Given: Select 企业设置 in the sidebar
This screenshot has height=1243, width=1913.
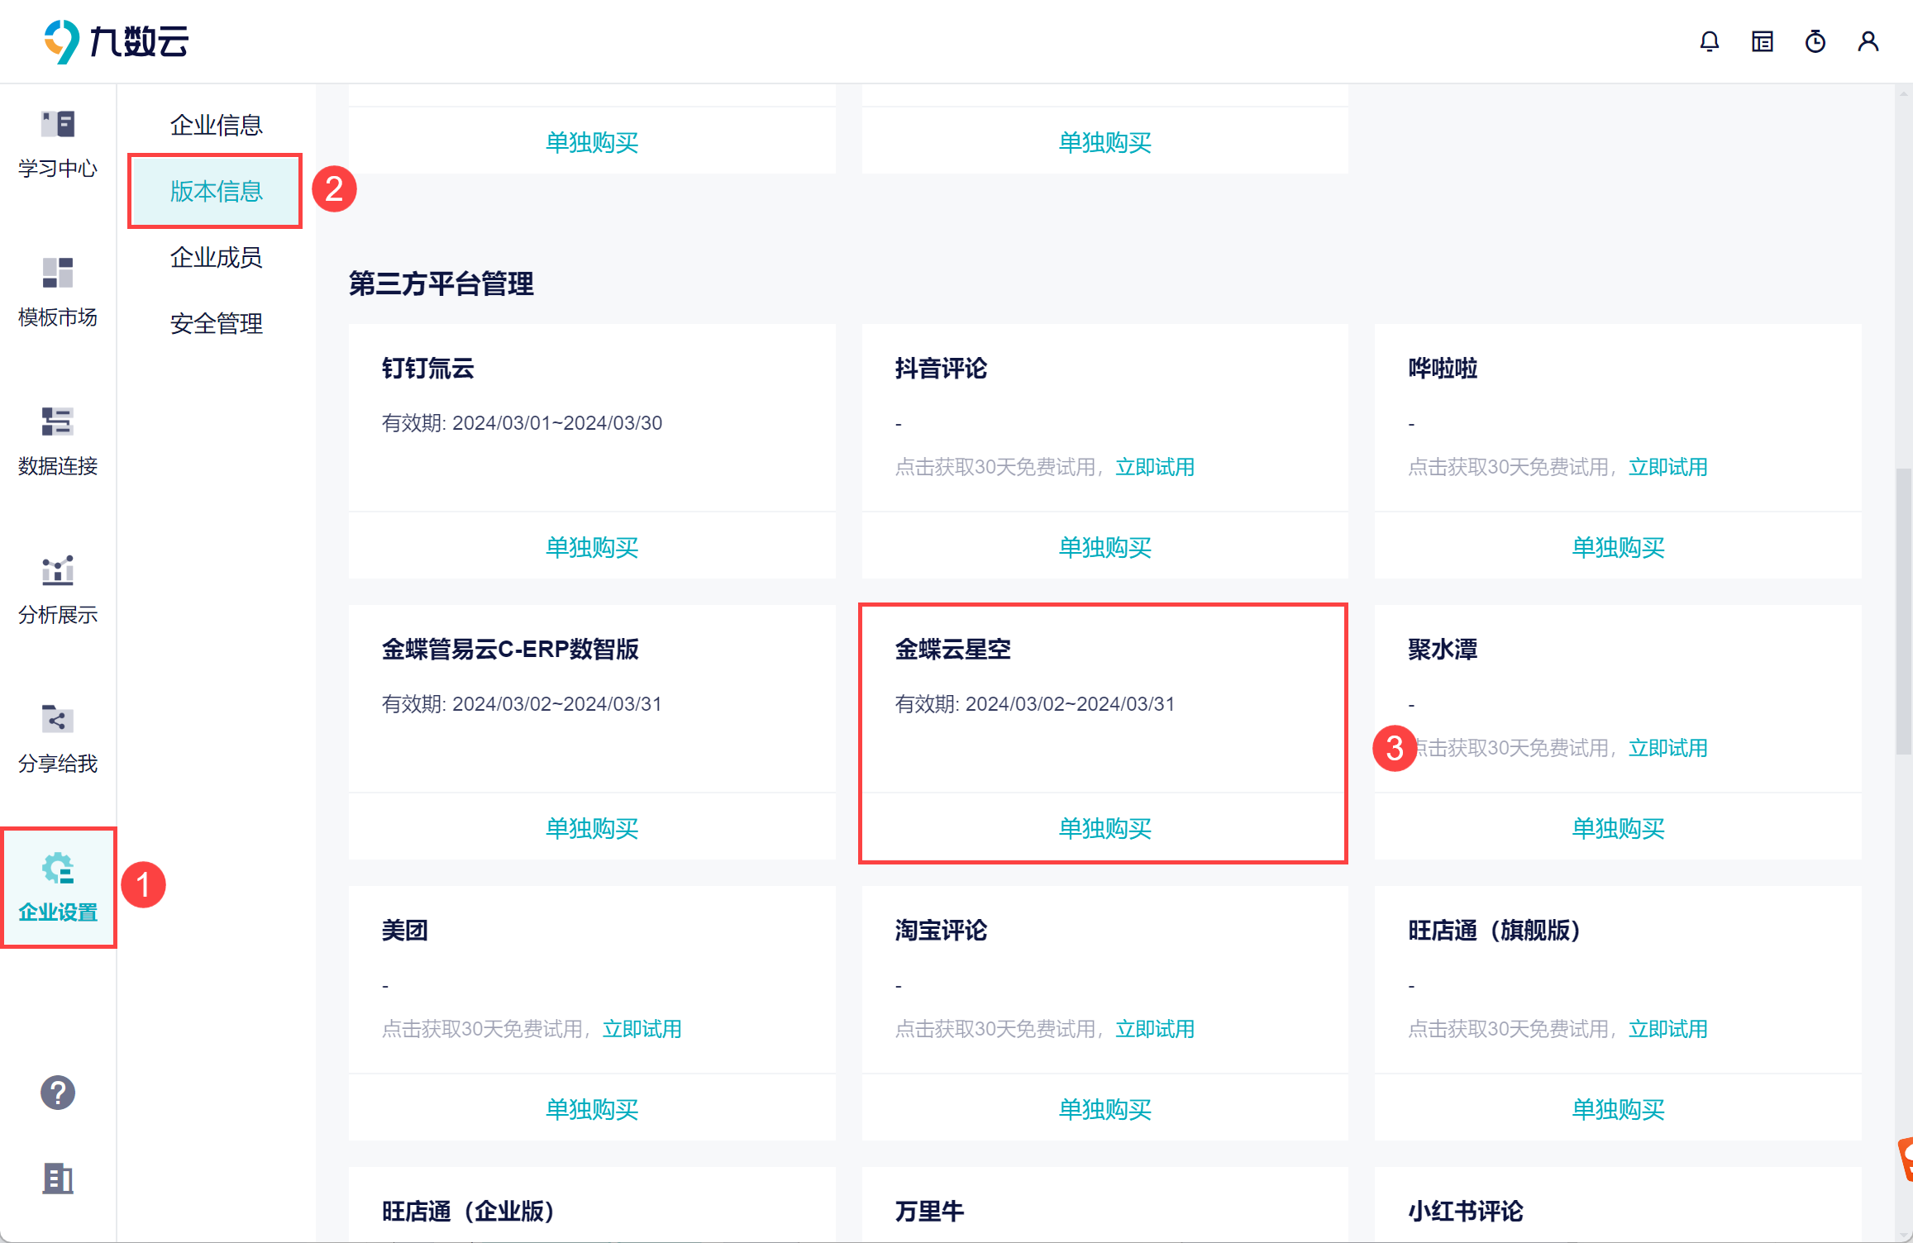Looking at the screenshot, I should point(58,888).
